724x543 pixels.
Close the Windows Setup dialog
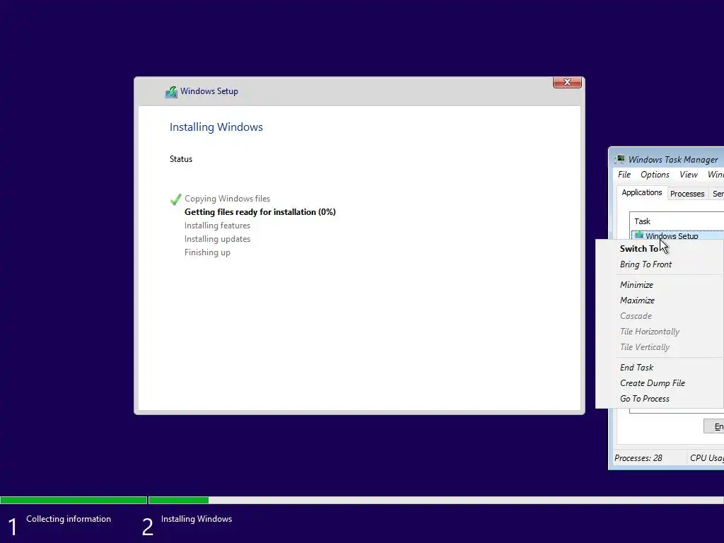pyautogui.click(x=567, y=82)
